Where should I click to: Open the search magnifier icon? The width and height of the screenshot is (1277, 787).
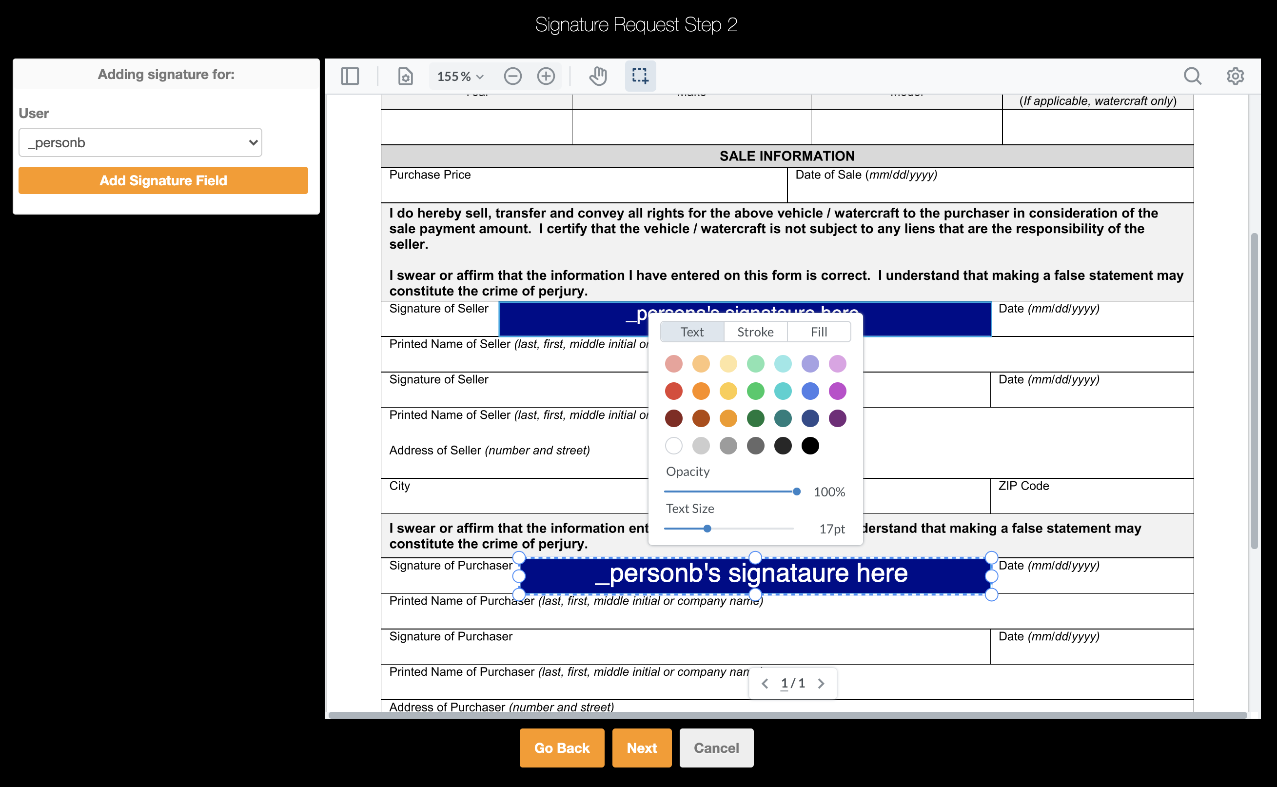(x=1192, y=77)
